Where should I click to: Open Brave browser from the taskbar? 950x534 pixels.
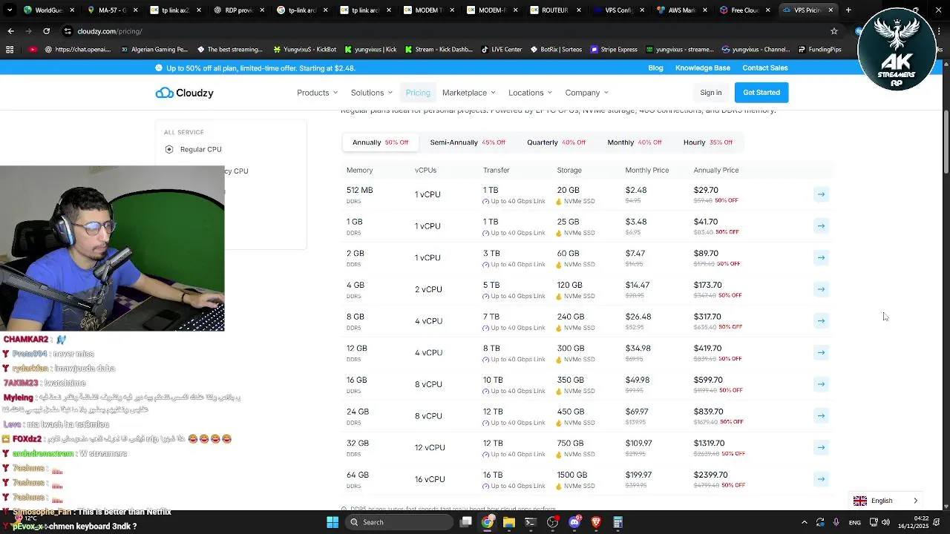point(596,522)
